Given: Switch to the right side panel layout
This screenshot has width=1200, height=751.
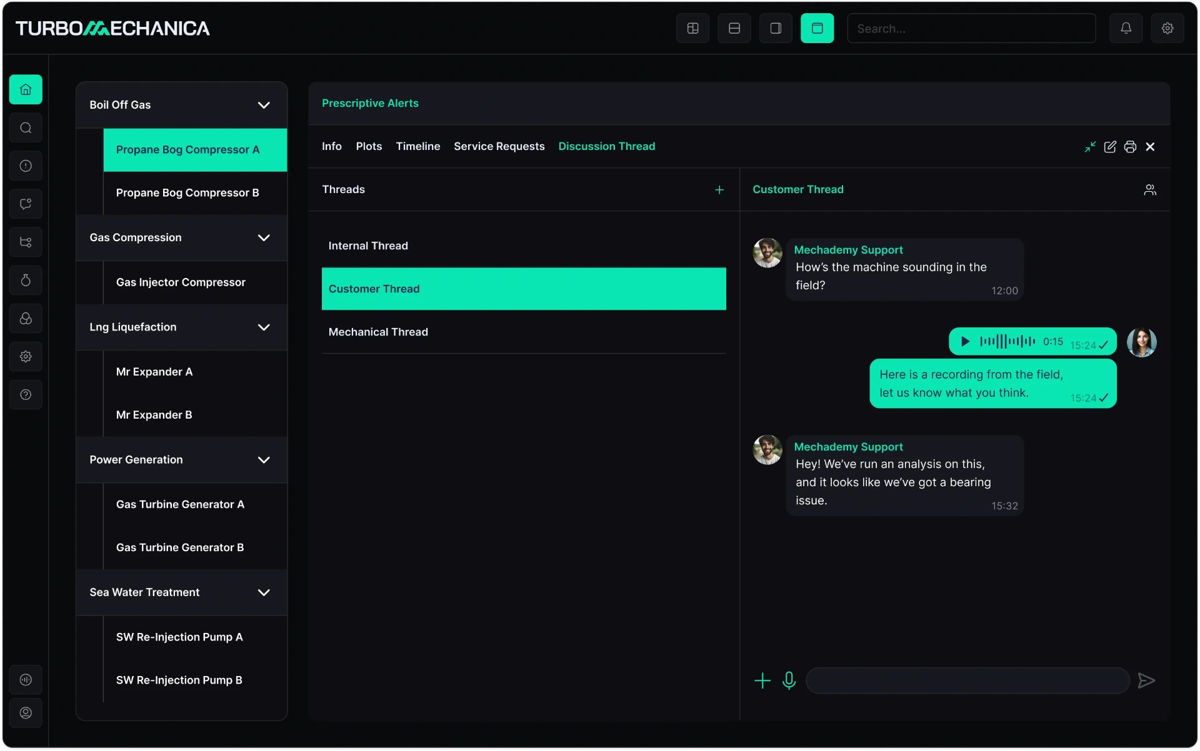Looking at the screenshot, I should tap(776, 28).
